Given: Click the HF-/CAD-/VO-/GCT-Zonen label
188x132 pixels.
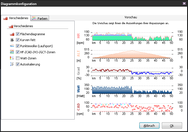Looking at the screenshot, I should 38,52.
